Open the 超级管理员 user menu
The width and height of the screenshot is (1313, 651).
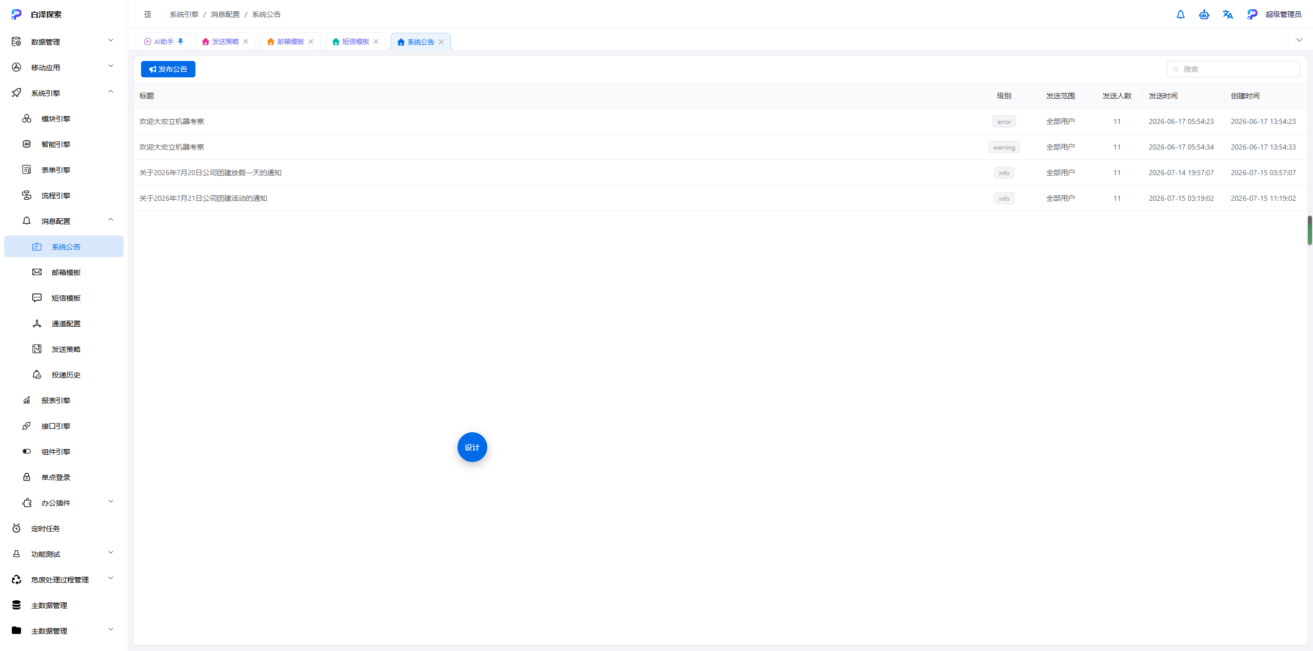pos(1275,14)
